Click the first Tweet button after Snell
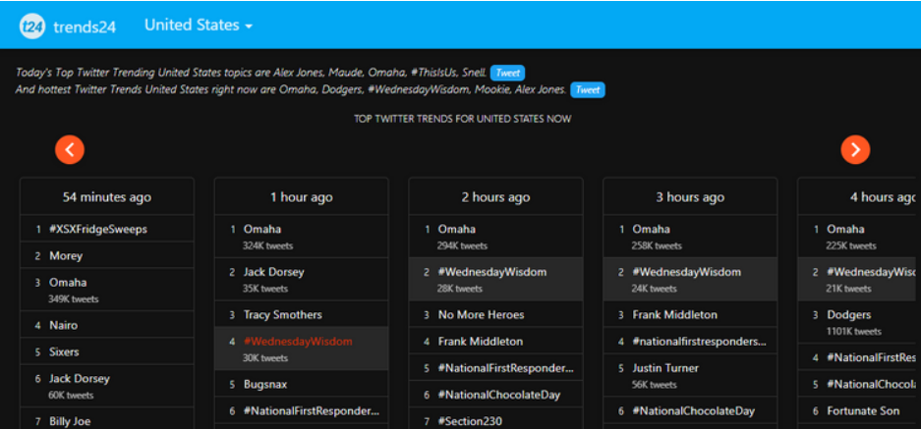Viewport: 921px width, 429px height. (507, 73)
